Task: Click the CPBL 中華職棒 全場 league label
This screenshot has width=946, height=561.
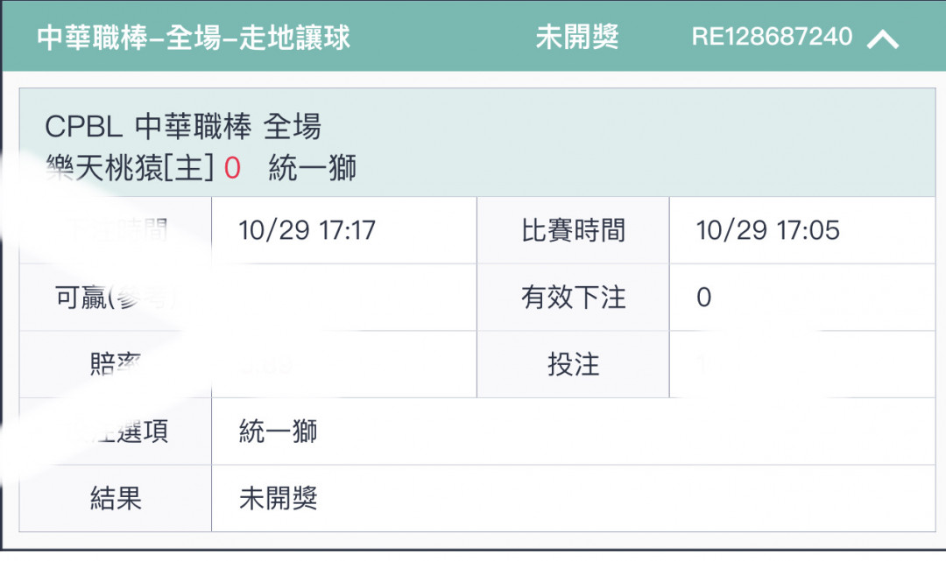Action: pyautogui.click(x=183, y=127)
